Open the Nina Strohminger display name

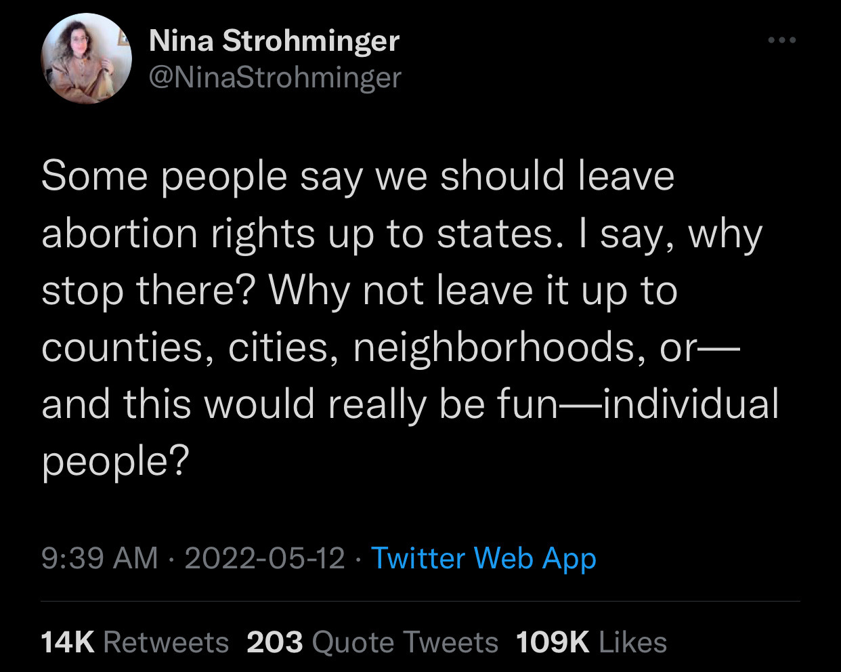coord(274,41)
